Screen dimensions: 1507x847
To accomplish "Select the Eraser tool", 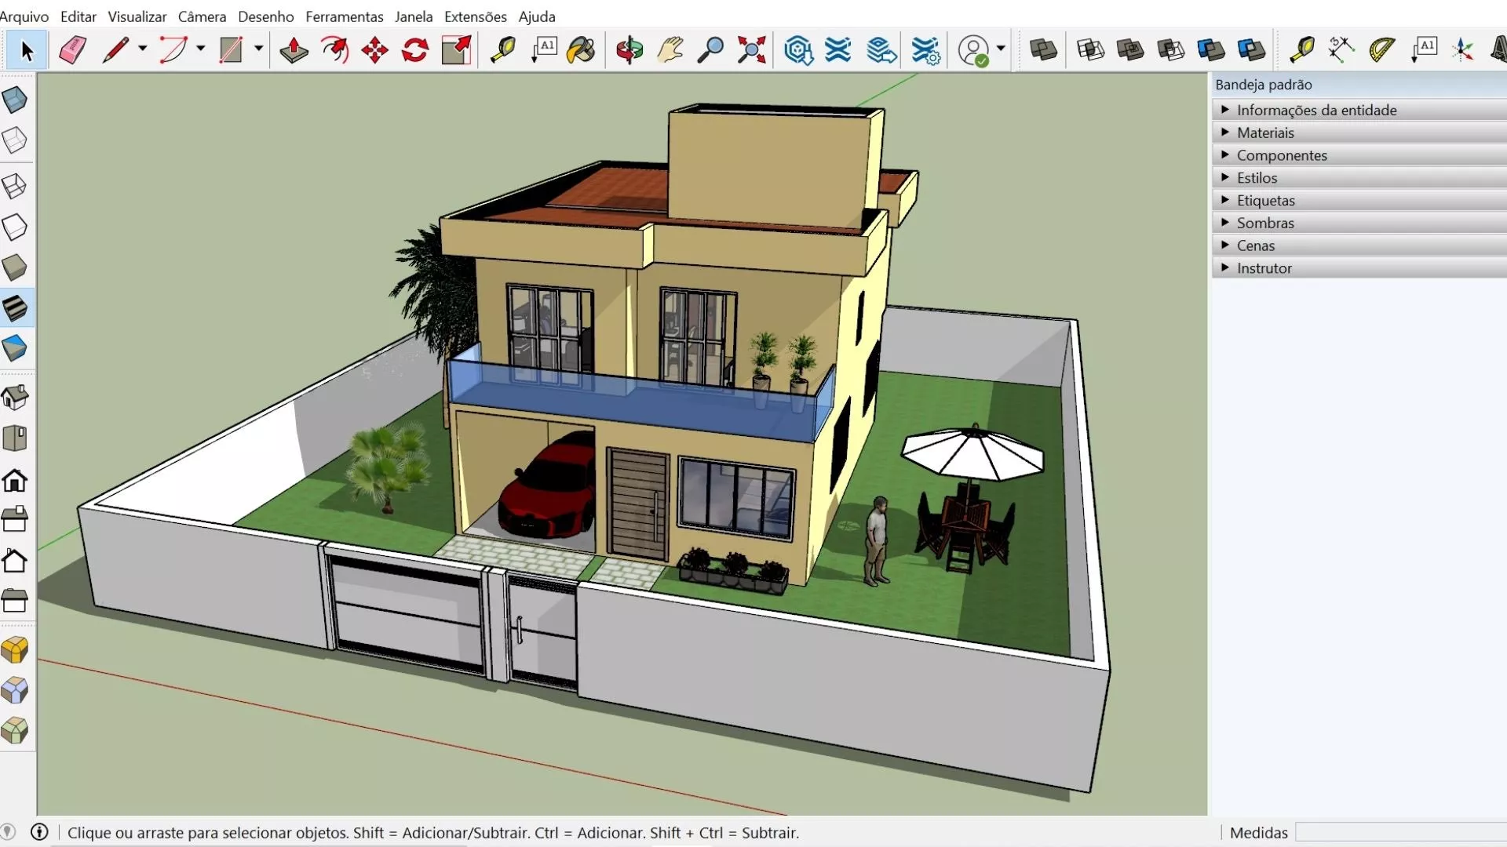I will (72, 50).
